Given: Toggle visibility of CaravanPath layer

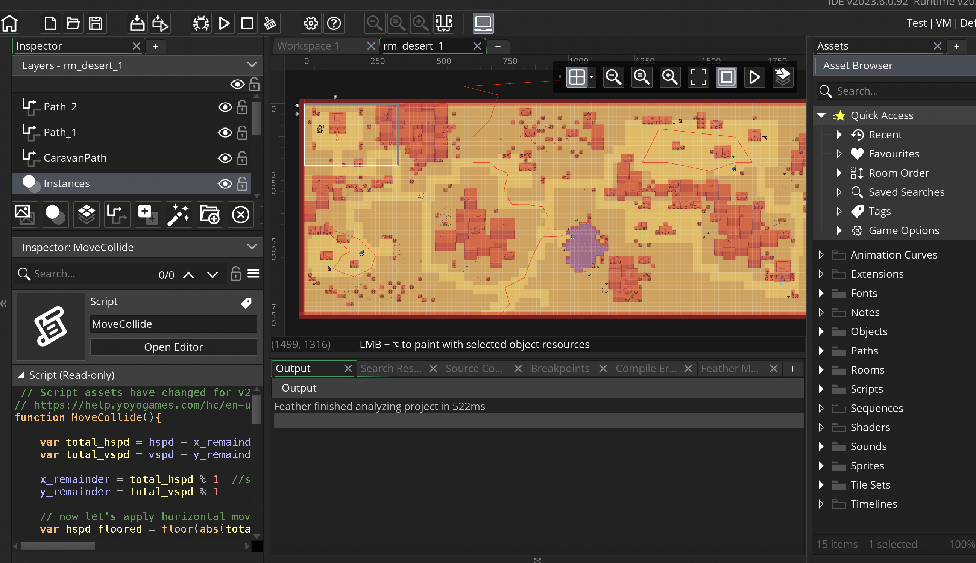Looking at the screenshot, I should [x=225, y=158].
